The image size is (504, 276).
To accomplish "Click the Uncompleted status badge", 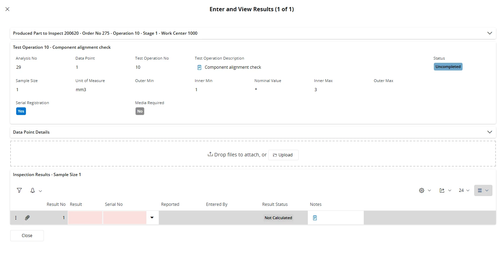I will click(448, 67).
